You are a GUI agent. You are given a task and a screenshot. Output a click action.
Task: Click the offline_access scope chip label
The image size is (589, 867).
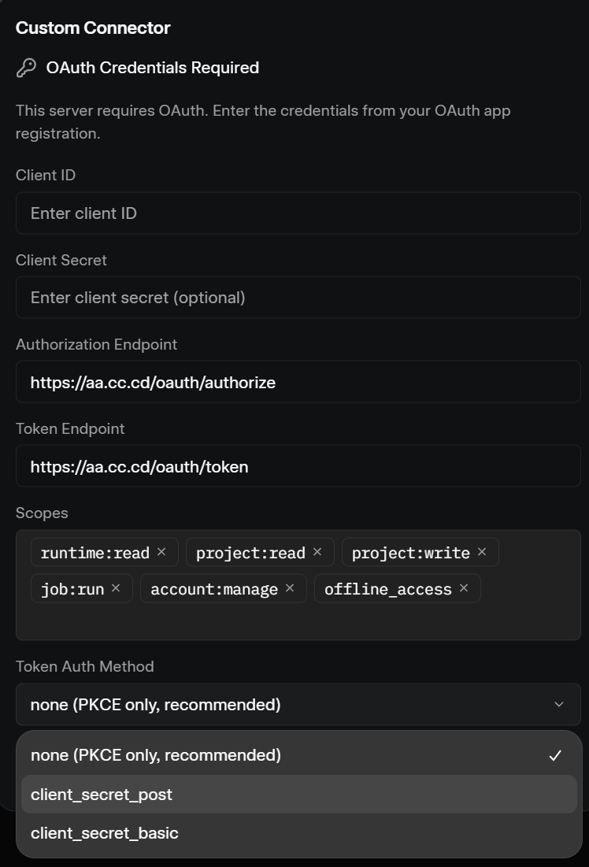pyautogui.click(x=387, y=589)
